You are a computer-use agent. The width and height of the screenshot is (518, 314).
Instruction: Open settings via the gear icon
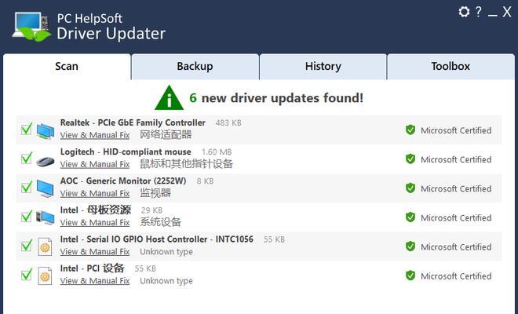(464, 12)
